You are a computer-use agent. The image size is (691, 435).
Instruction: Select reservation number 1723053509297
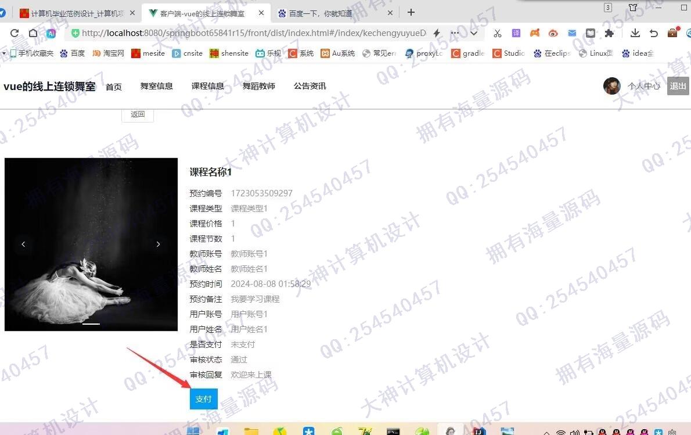click(x=262, y=193)
